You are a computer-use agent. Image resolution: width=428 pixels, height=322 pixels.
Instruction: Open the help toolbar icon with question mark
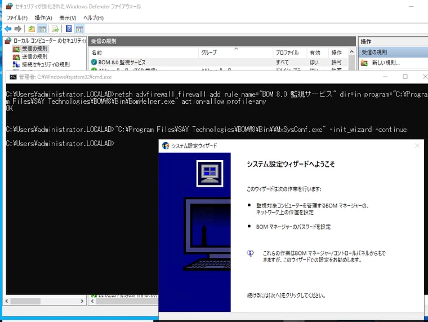point(69,28)
